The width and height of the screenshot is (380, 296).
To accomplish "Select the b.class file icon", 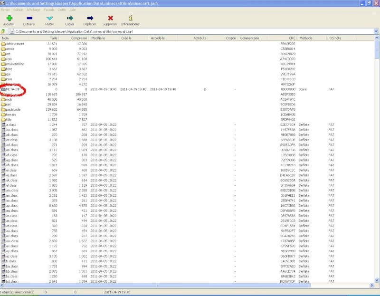I will (3, 261).
